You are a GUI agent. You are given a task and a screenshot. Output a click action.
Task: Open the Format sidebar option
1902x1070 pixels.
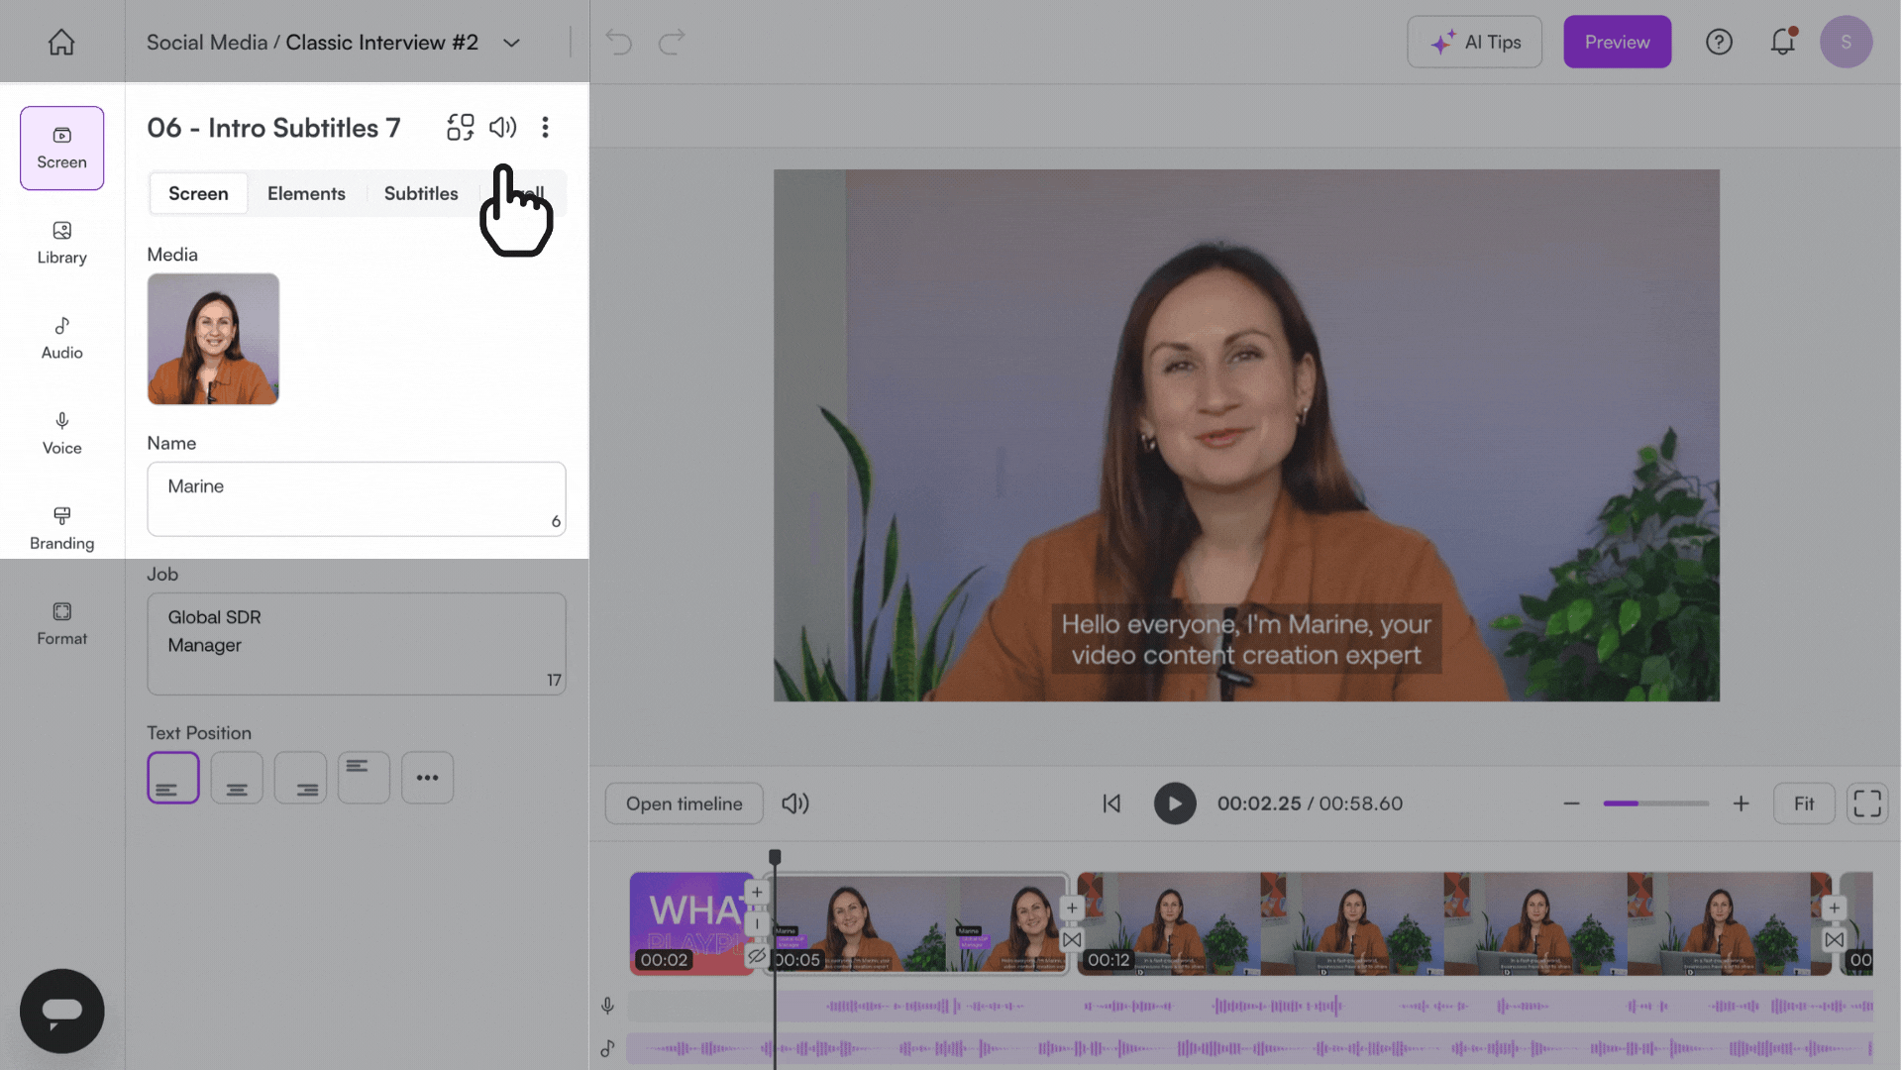(61, 624)
